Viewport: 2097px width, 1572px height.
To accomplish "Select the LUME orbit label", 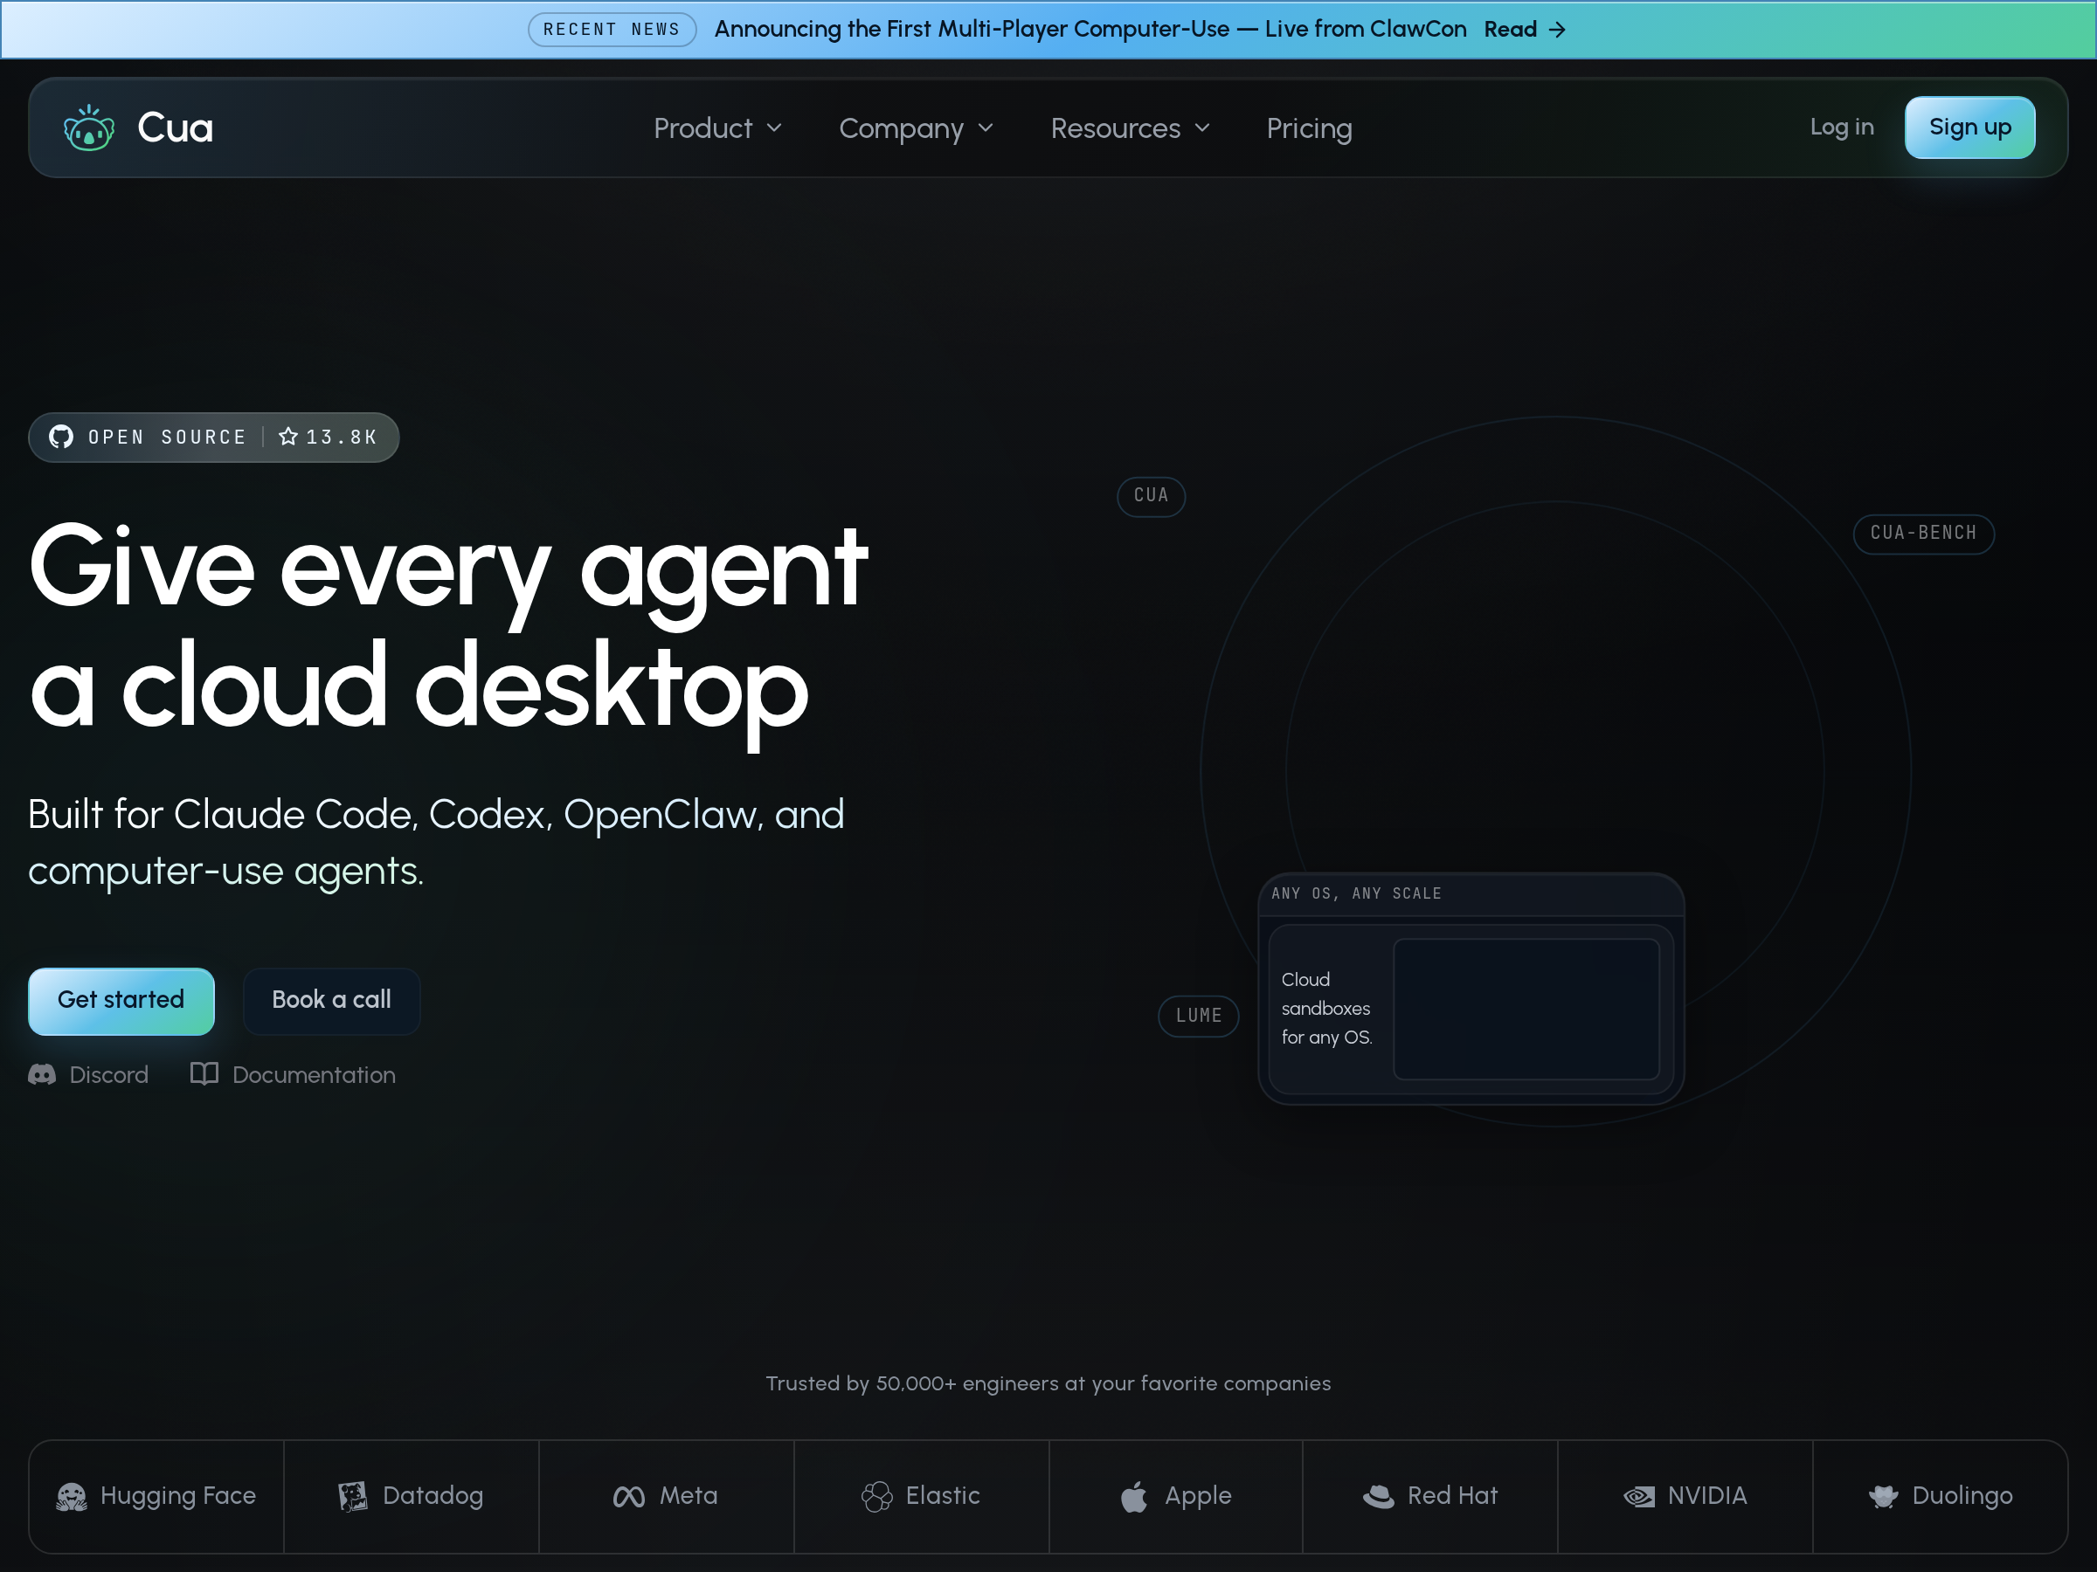I will (1198, 1015).
